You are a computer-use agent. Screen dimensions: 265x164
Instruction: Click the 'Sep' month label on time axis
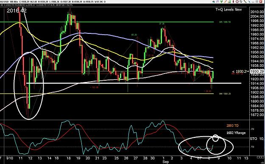tap(166, 162)
